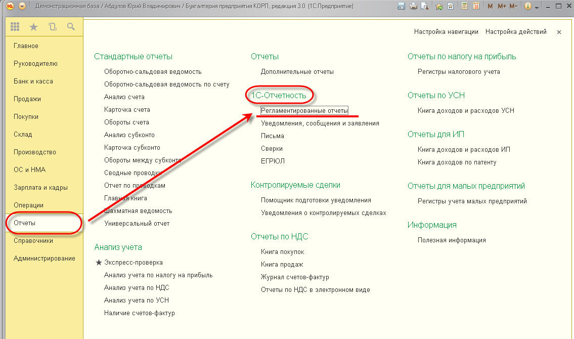
Task: Close the reports menu panel with X
Action: (559, 32)
